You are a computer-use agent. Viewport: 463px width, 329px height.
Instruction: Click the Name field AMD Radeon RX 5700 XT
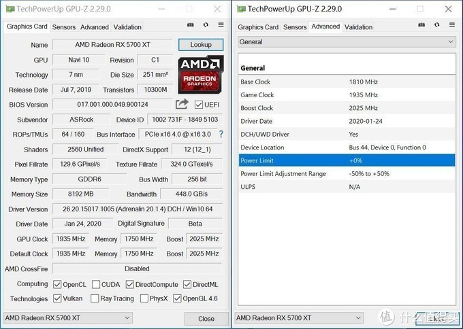tap(112, 45)
